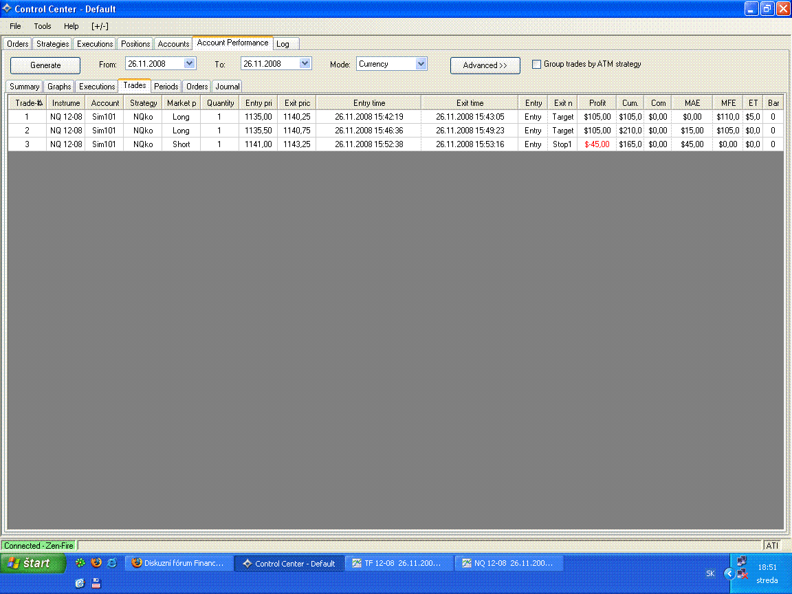The width and height of the screenshot is (792, 594).
Task: Open the From date dropdown
Action: [190, 64]
